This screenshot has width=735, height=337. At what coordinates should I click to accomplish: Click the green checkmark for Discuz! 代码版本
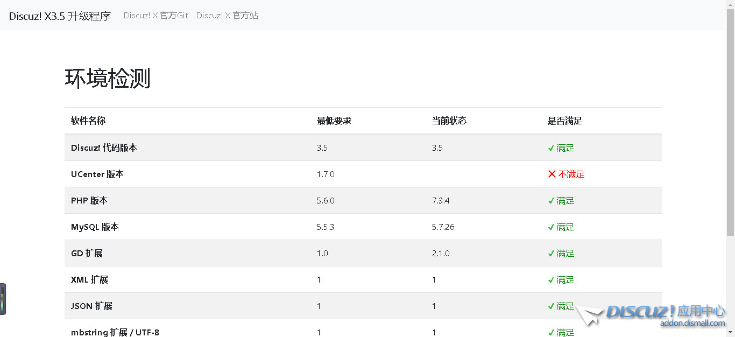click(551, 148)
